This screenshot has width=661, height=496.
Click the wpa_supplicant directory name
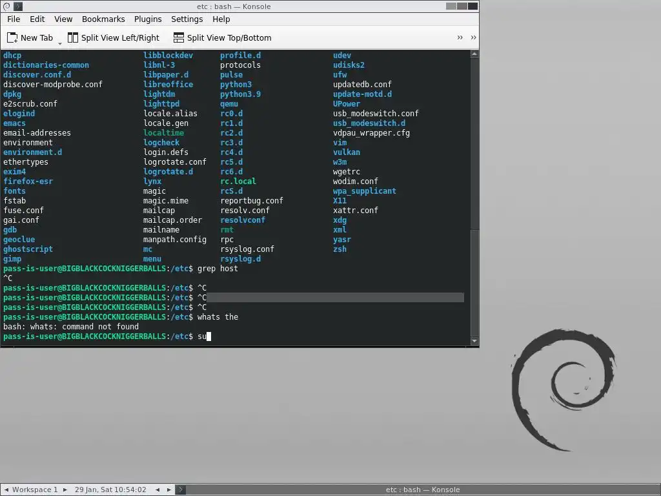point(364,191)
